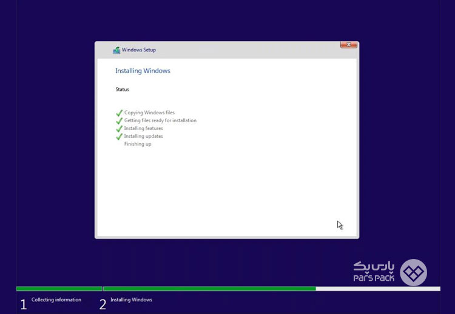Click the checkmark beside Getting files ready
Viewport: 455px width, 314px height.
coord(120,120)
